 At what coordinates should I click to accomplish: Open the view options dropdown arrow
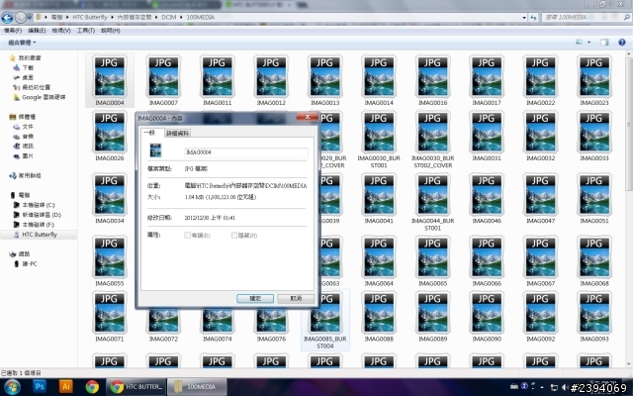(x=589, y=42)
